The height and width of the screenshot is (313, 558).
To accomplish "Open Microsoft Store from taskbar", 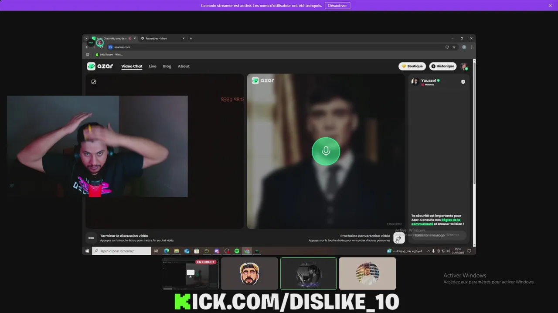I will (x=197, y=251).
